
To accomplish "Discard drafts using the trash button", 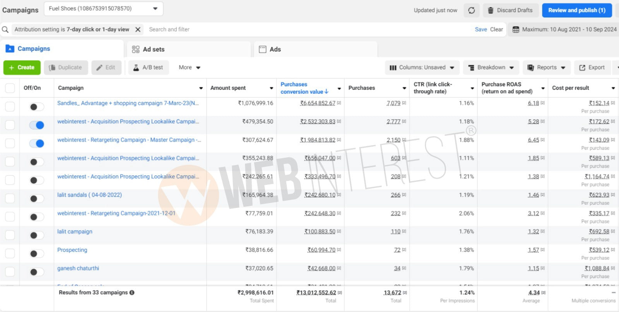I will coord(510,10).
